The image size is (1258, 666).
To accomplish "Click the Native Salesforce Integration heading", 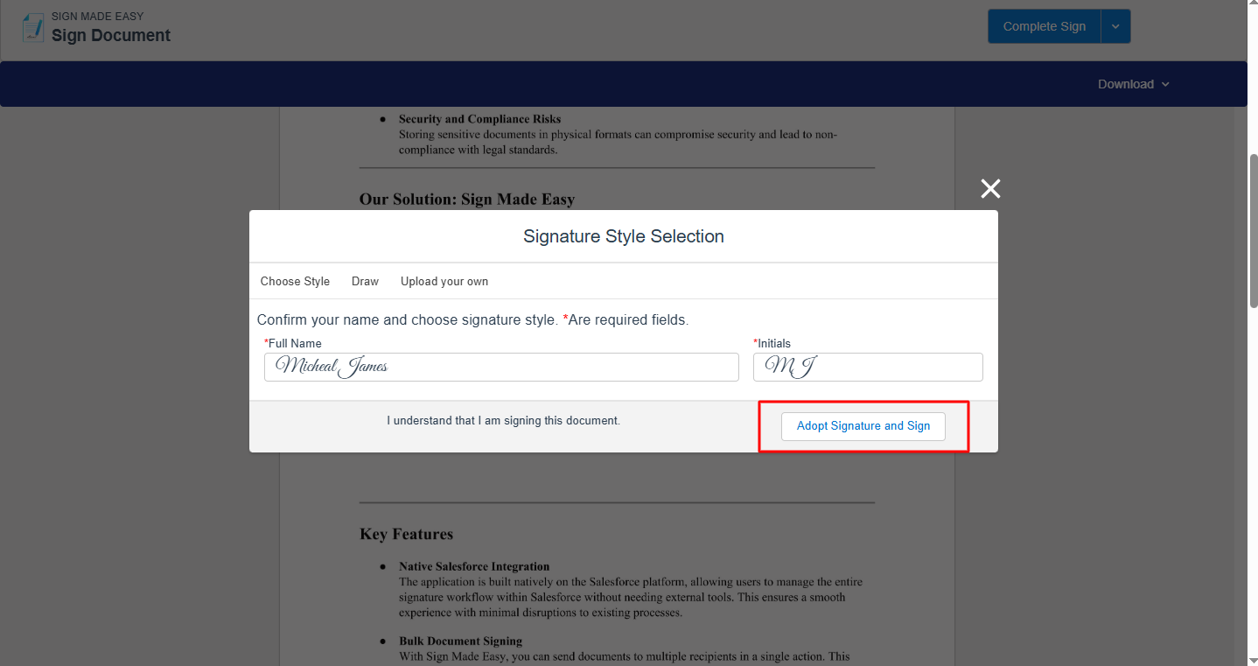I will 474,566.
